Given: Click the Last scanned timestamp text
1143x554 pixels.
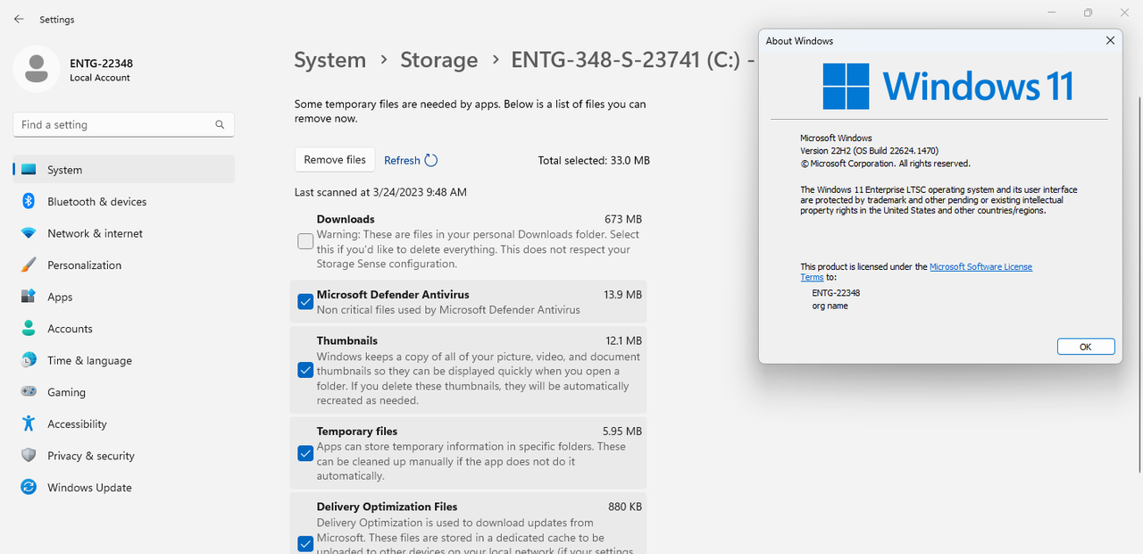Looking at the screenshot, I should click(380, 192).
